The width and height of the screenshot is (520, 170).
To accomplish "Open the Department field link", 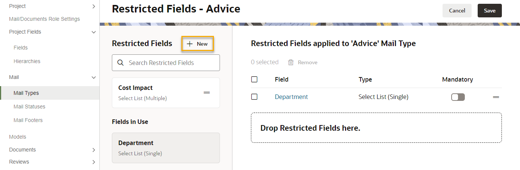I will pos(291,97).
